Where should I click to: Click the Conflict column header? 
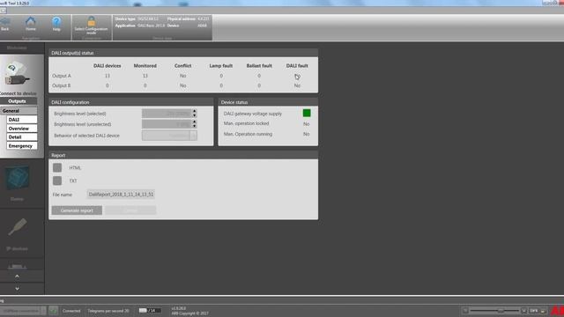pos(182,66)
